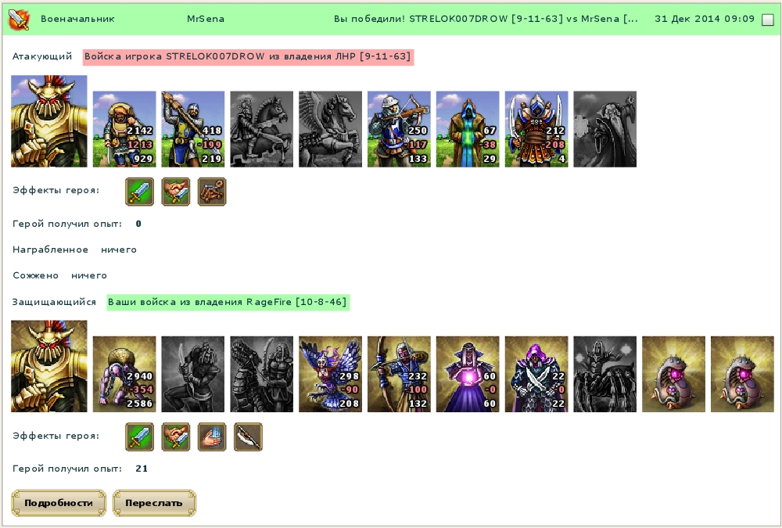Select the purple troll unit with 2940 troops

click(x=124, y=374)
